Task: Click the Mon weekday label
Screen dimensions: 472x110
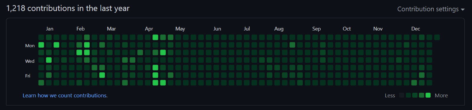Action: point(30,46)
